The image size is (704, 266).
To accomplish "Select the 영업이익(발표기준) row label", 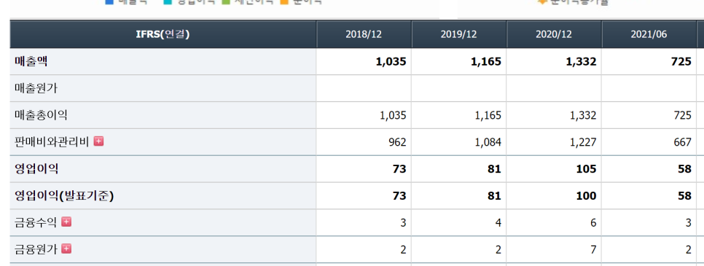I will click(x=64, y=196).
